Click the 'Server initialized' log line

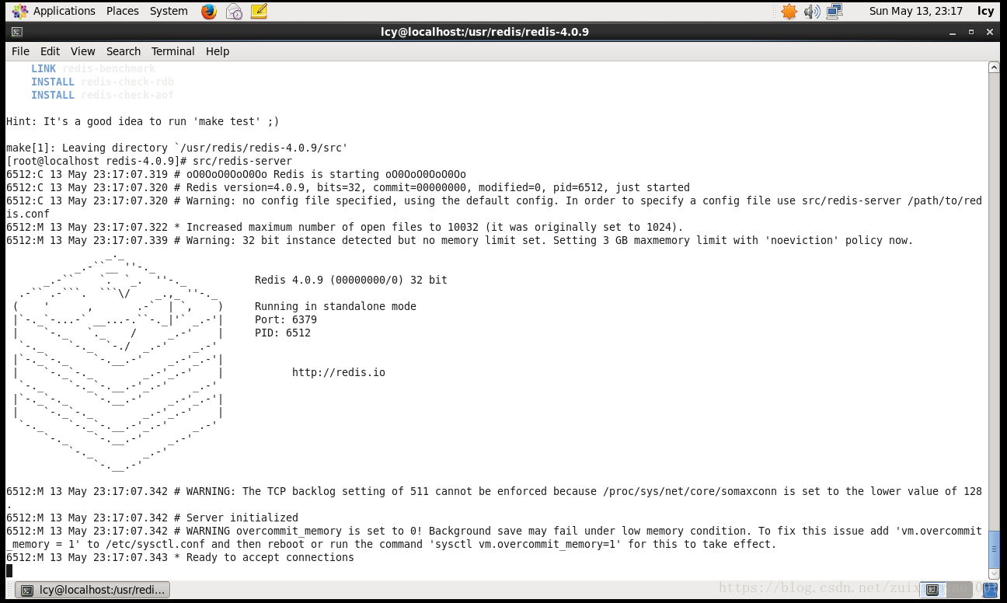click(x=152, y=518)
